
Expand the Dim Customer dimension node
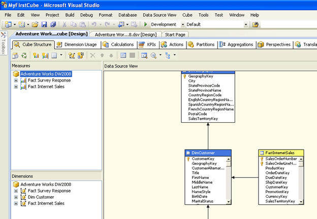pos(16,197)
